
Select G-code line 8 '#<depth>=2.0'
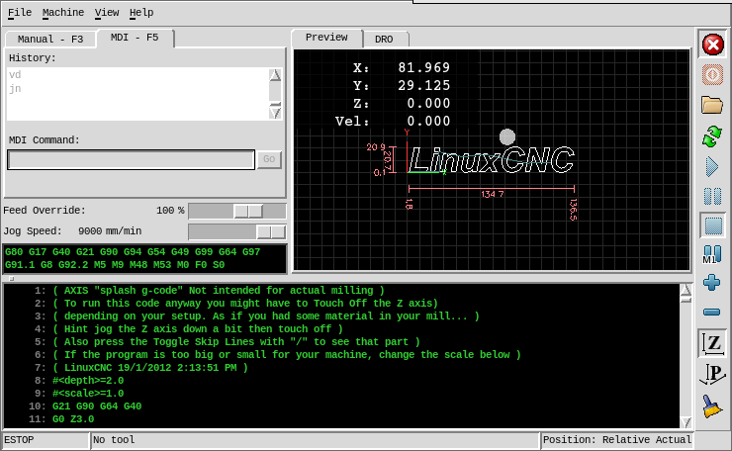(88, 381)
